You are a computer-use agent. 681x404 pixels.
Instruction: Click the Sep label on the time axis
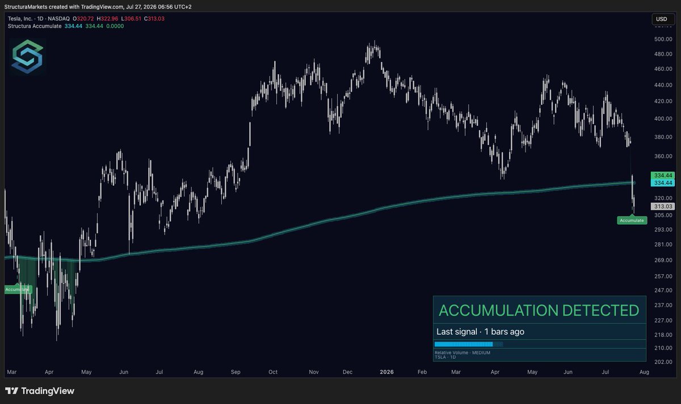click(236, 372)
